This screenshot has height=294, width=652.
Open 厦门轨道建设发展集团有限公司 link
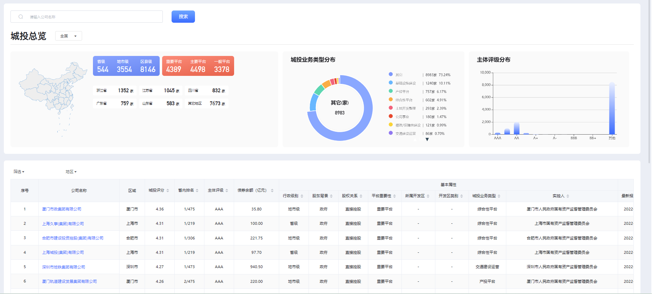click(x=70, y=281)
